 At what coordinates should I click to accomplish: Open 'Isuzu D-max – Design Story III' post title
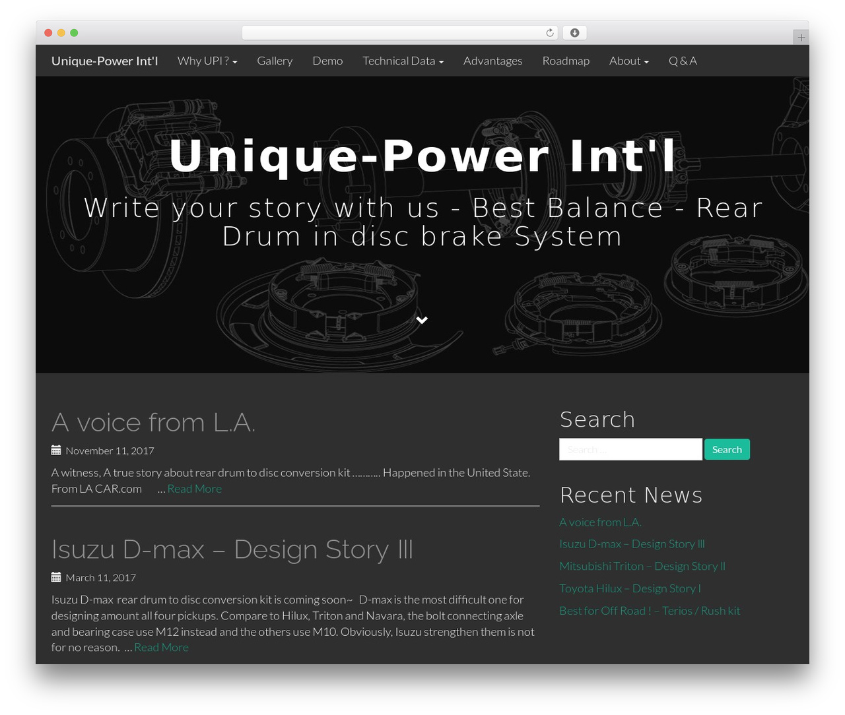[232, 549]
